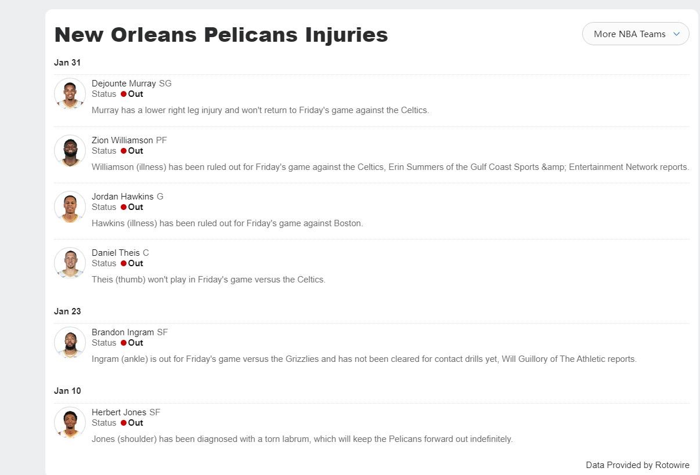Click Dejounte Murray's headshot photo
Screen dimensions: 700x475
(x=70, y=94)
